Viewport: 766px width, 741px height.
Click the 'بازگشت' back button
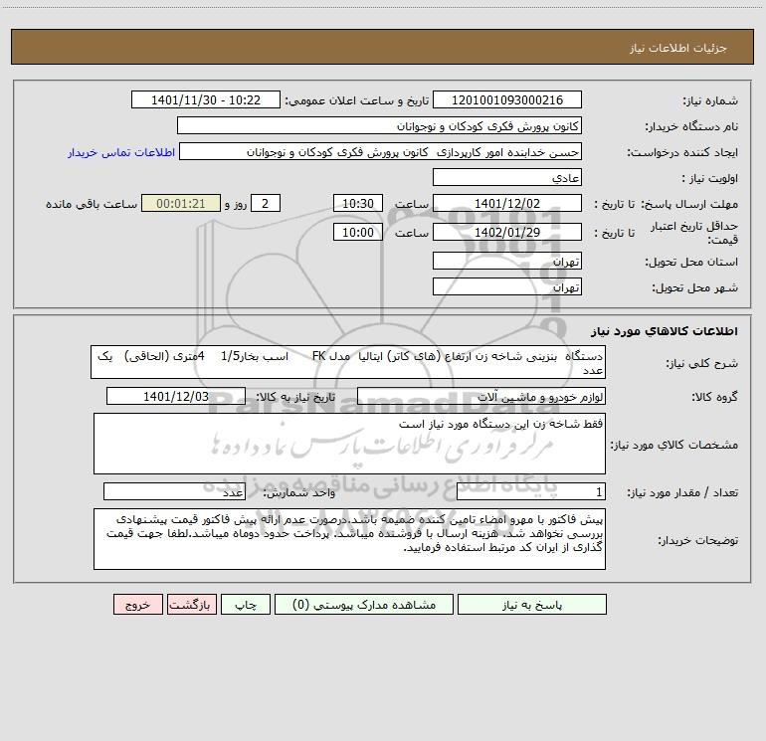coord(191,605)
